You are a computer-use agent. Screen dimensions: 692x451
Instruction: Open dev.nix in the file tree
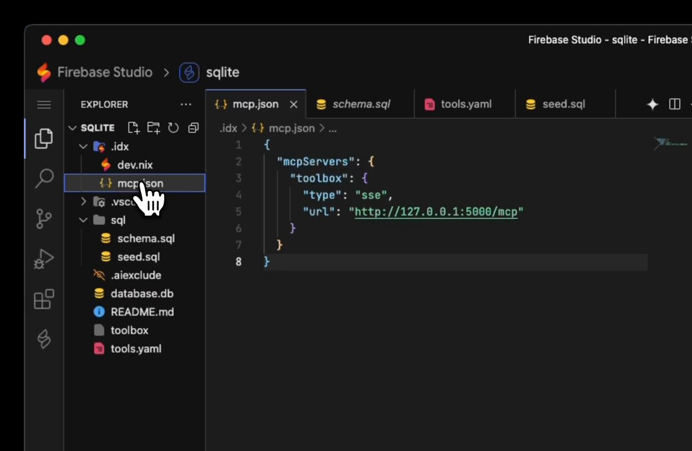coord(135,165)
